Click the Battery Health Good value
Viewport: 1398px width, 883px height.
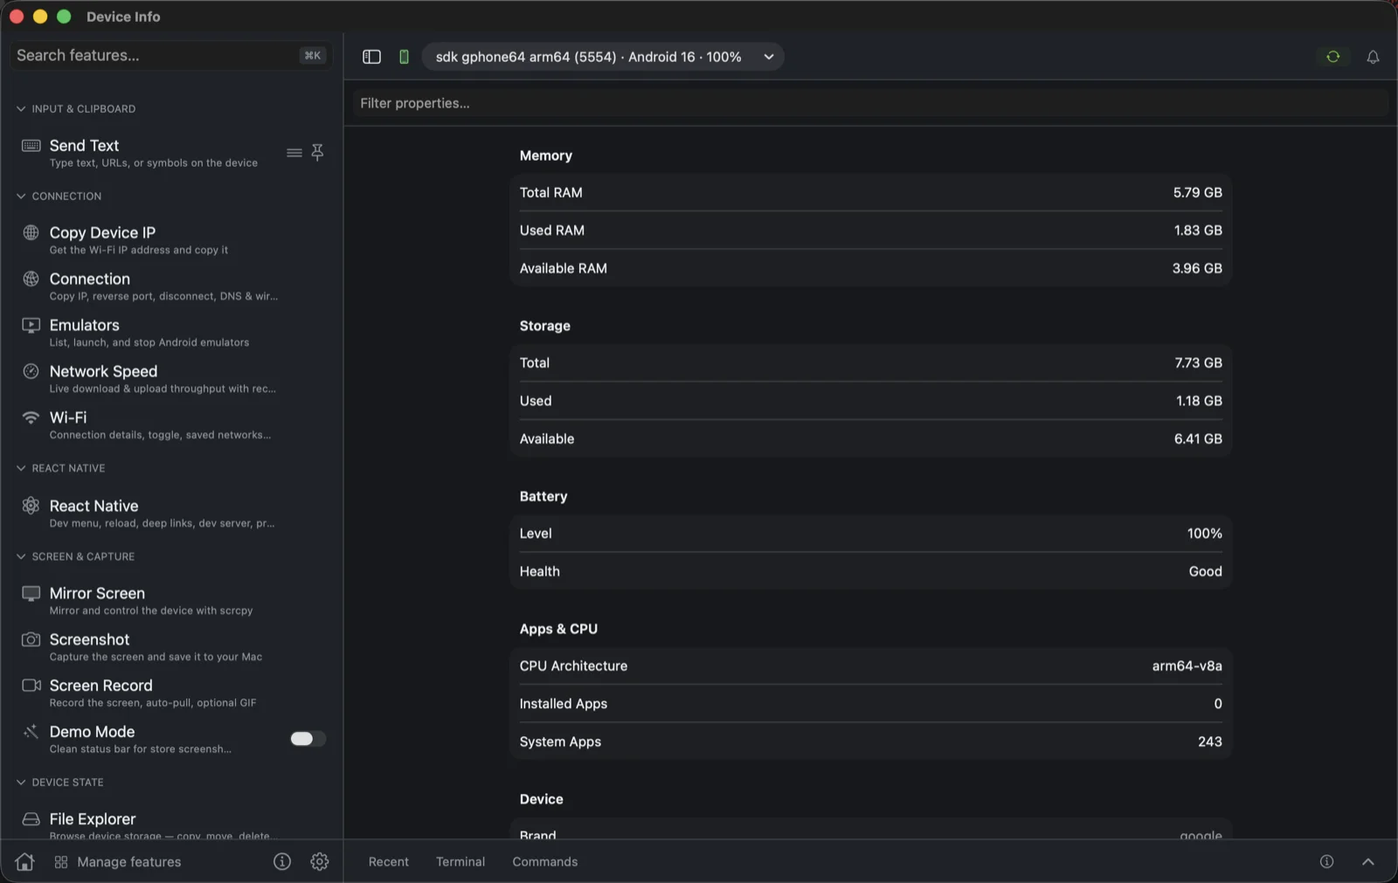(x=1205, y=571)
